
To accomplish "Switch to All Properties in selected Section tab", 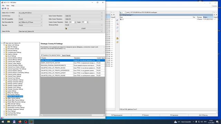I will (51, 55).
